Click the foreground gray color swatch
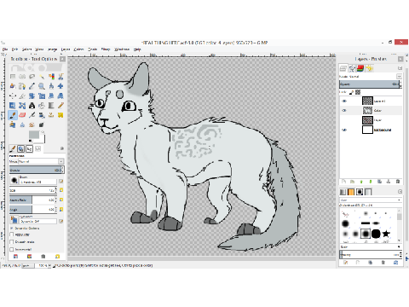Image resolution: width=409 pixels, height=307 pixels. [34, 135]
